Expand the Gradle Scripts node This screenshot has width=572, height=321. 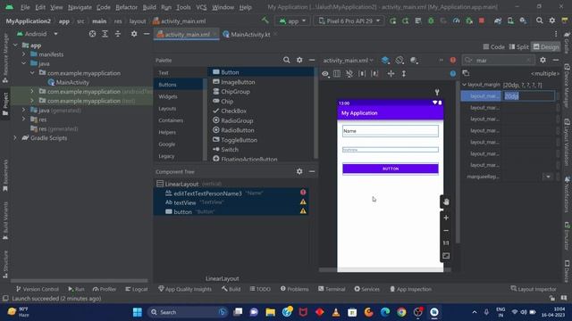[15, 138]
